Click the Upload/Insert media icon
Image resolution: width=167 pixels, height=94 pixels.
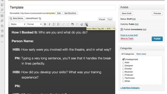tap(40, 18)
